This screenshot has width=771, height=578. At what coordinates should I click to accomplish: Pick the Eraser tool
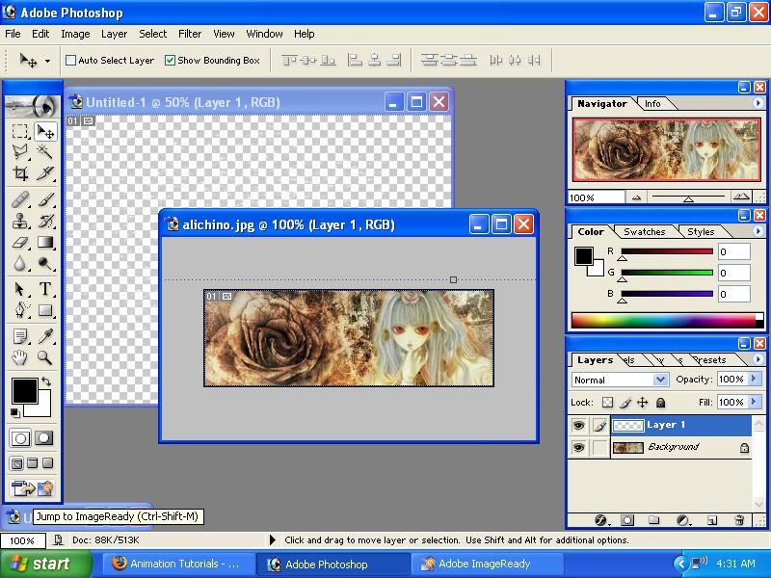click(20, 243)
